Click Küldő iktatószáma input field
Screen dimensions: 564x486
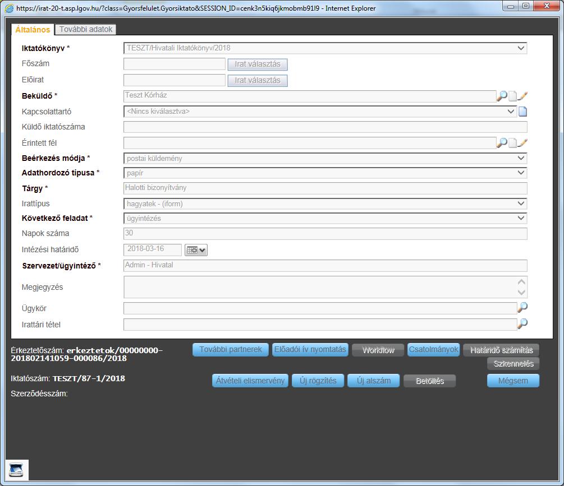pyautogui.click(x=325, y=127)
